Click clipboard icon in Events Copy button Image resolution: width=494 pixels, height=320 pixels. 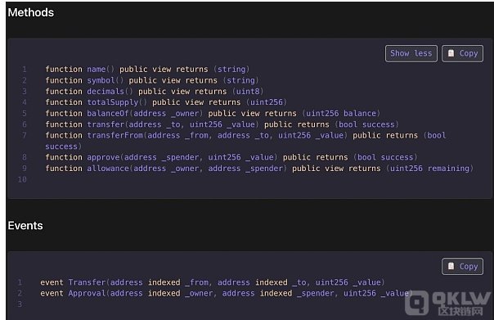pyautogui.click(x=451, y=266)
